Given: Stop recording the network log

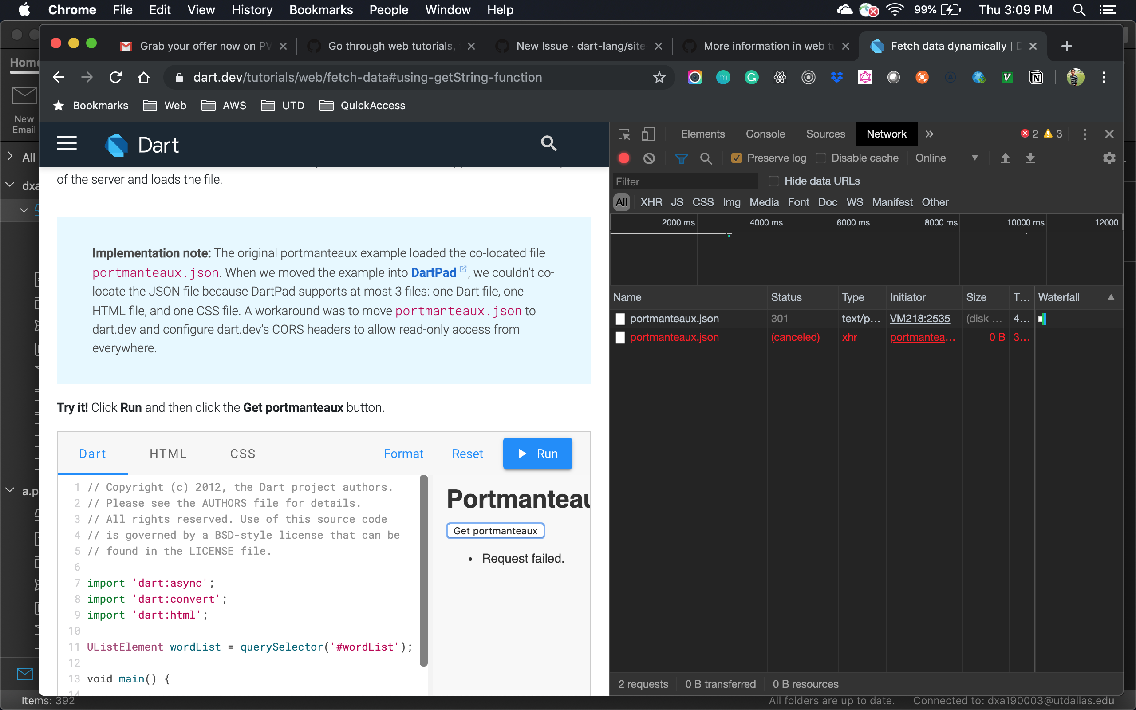Looking at the screenshot, I should [x=623, y=158].
